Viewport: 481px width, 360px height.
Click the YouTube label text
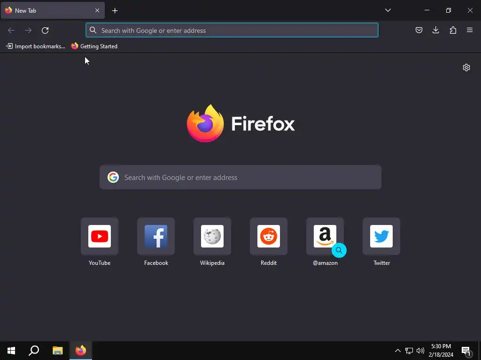pyautogui.click(x=100, y=263)
